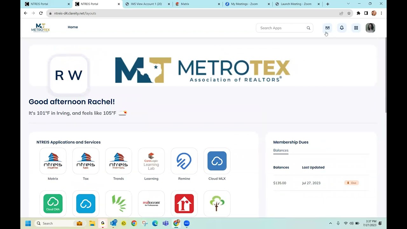
Task: Close the IMS View Account tab
Action: [169, 4]
